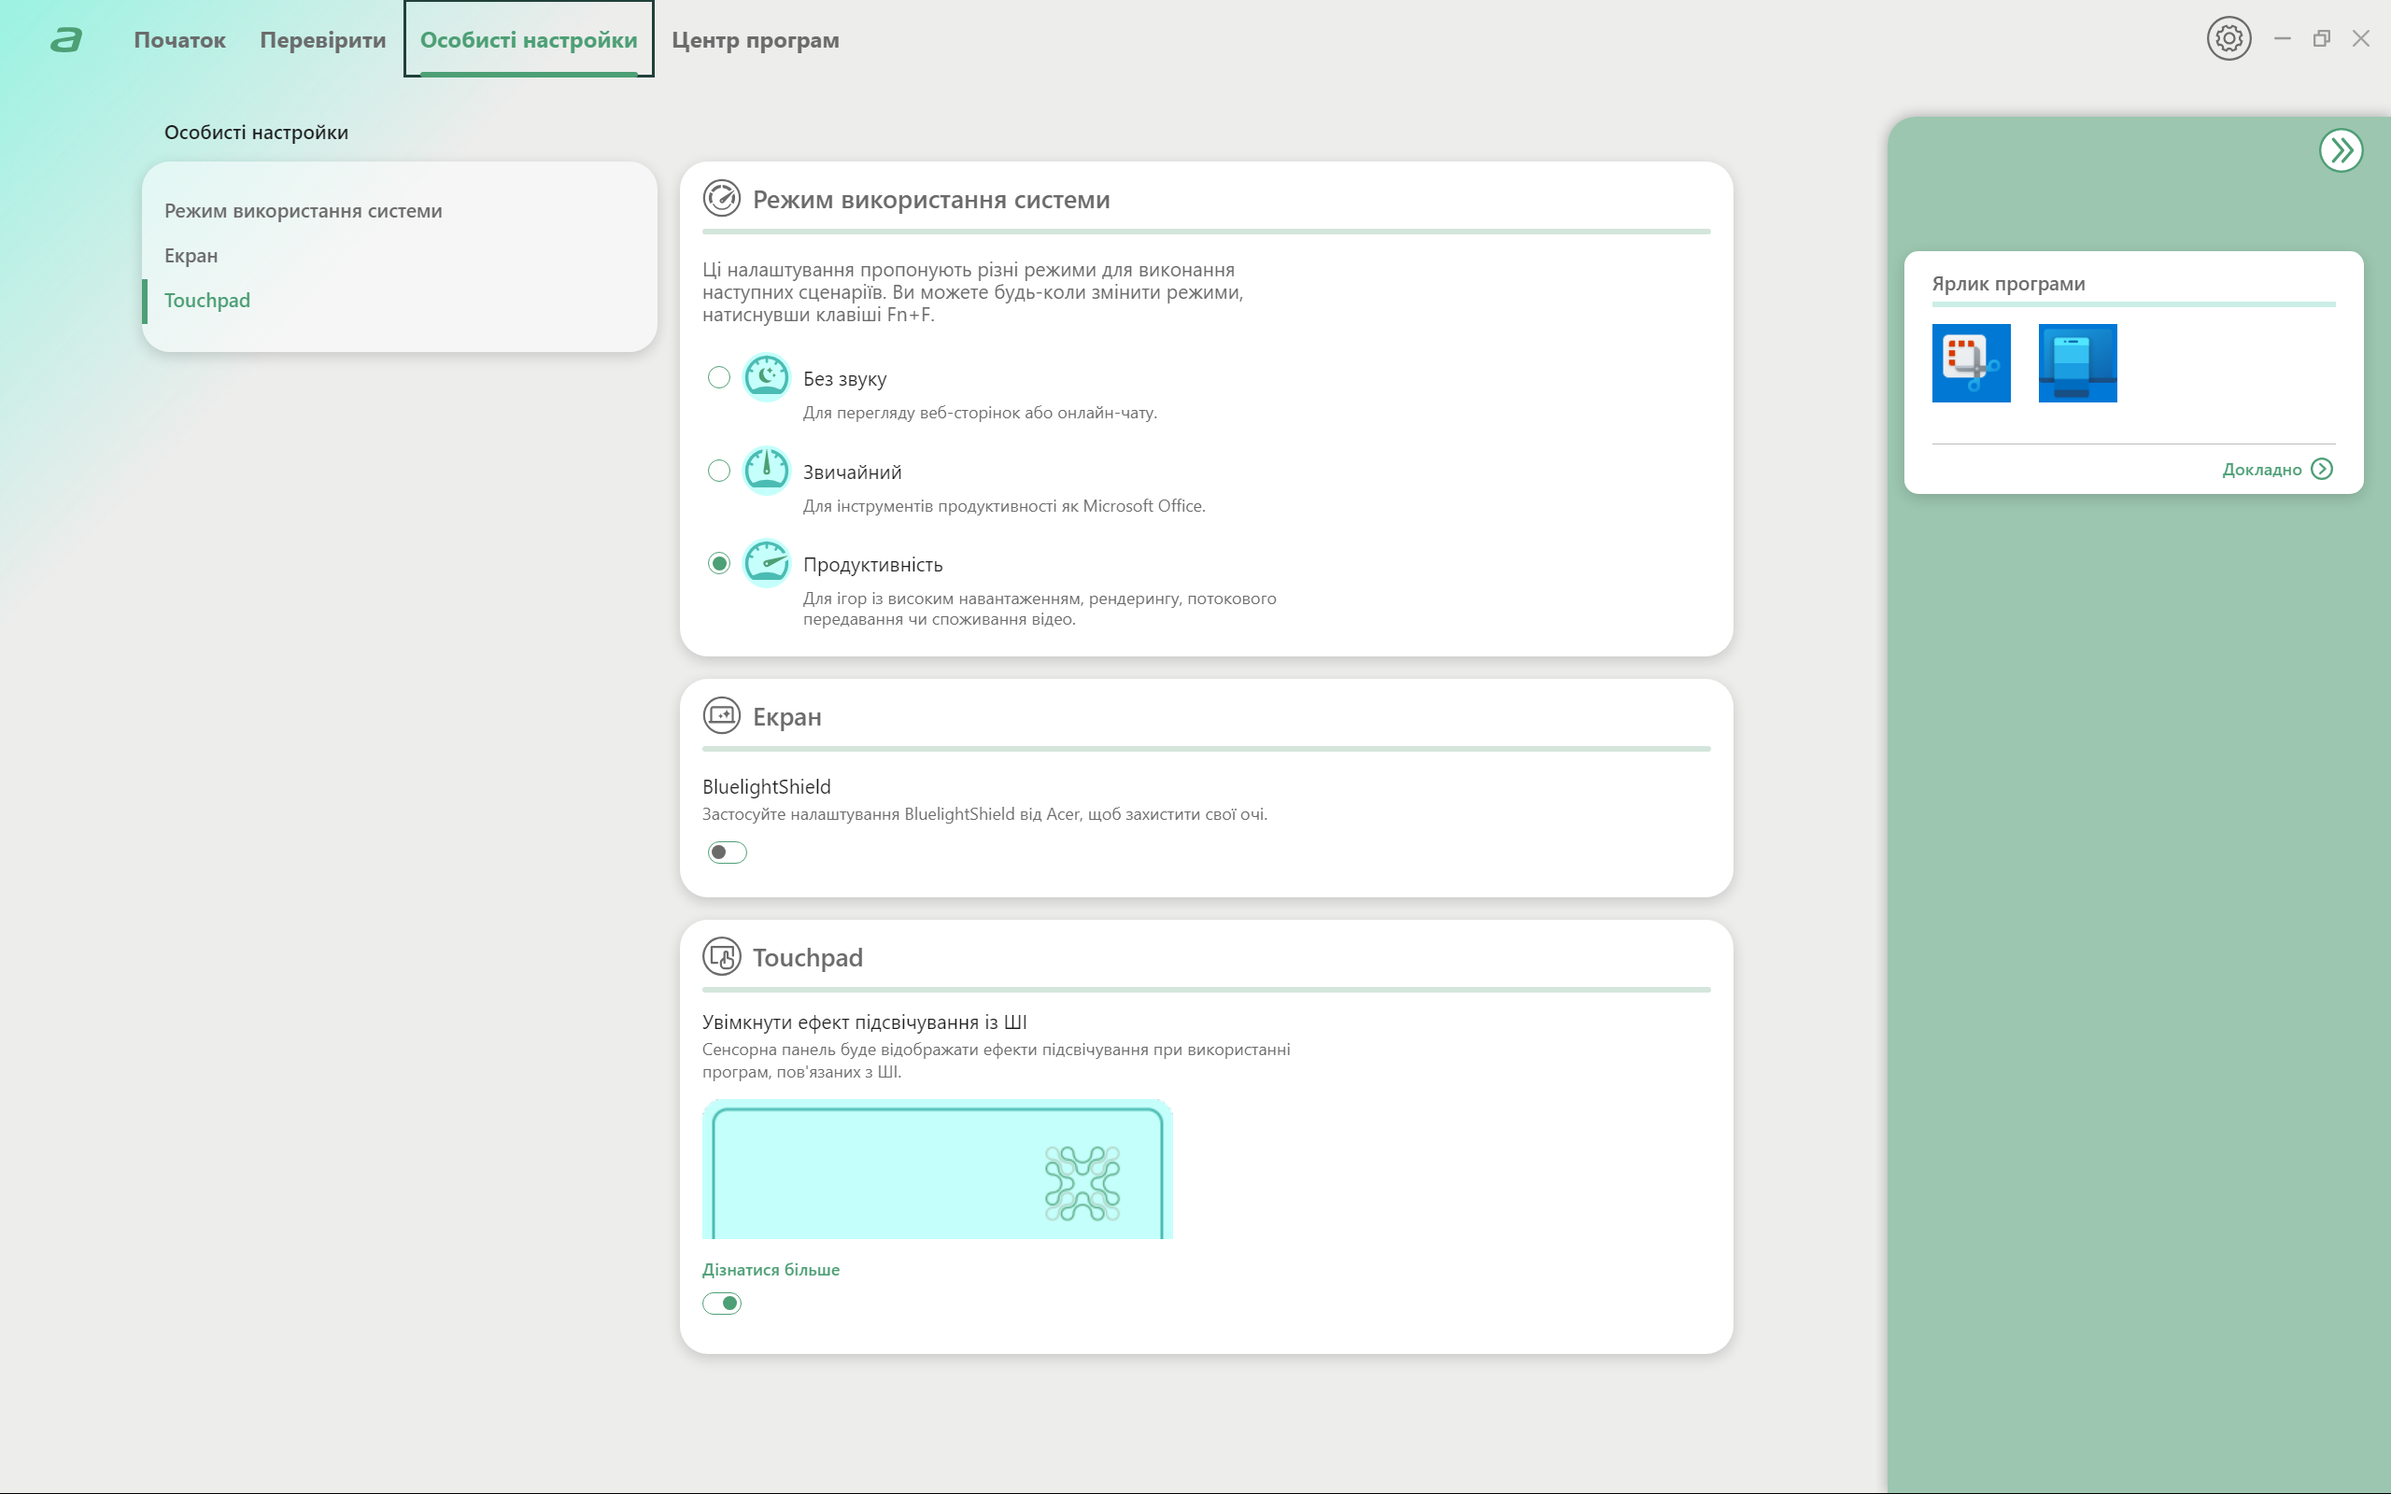Enable the BluelightShield toggle
The width and height of the screenshot is (2391, 1494).
(x=727, y=852)
